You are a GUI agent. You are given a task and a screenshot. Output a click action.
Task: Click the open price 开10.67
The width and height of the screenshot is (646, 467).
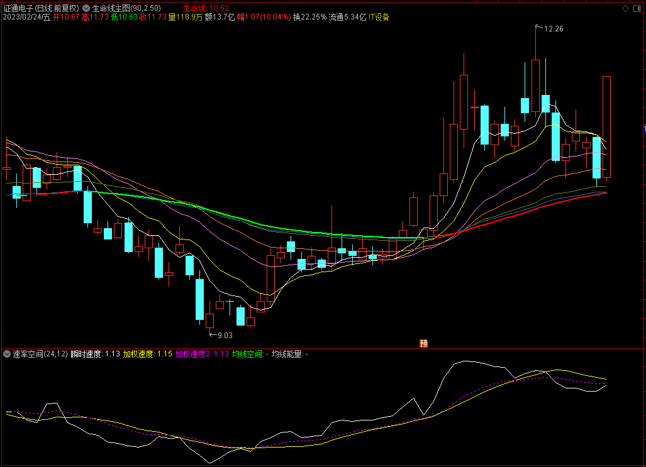66,18
